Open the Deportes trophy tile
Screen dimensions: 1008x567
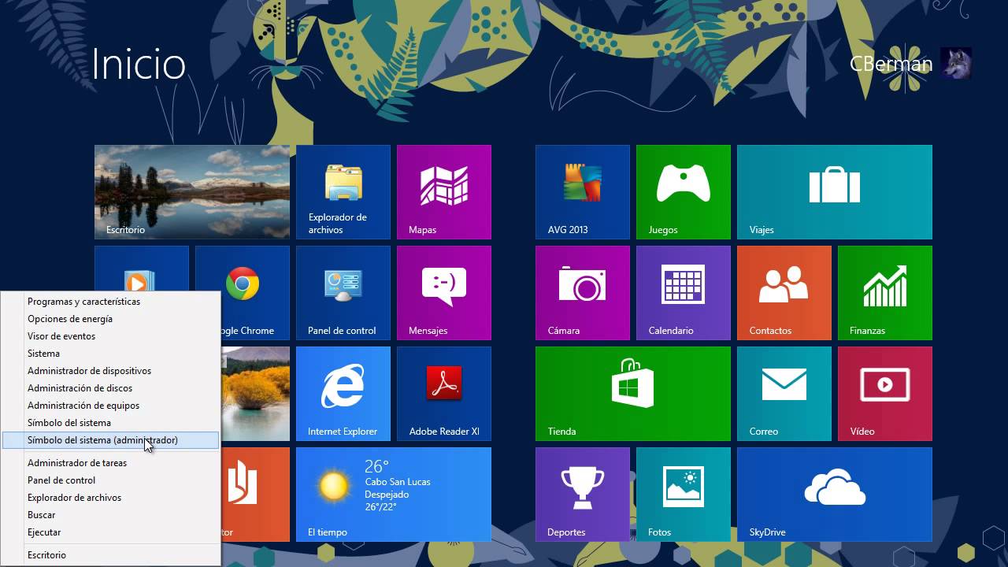(583, 495)
